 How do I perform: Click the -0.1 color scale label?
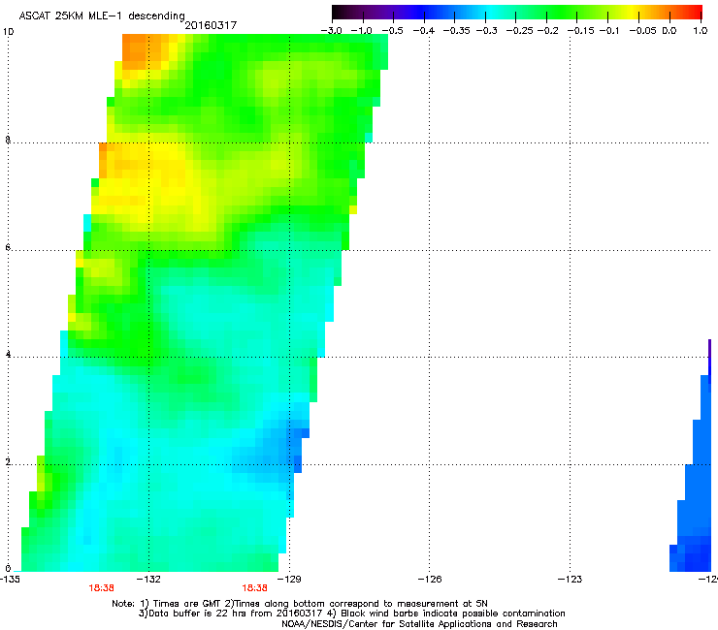(609, 31)
